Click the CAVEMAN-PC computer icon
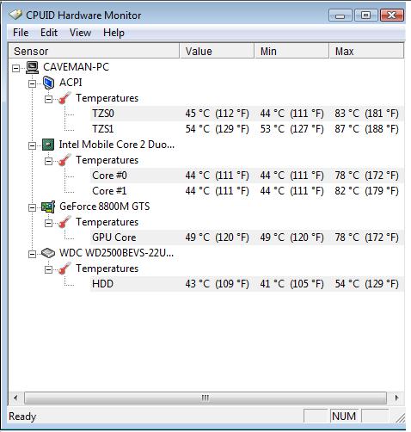 point(32,67)
